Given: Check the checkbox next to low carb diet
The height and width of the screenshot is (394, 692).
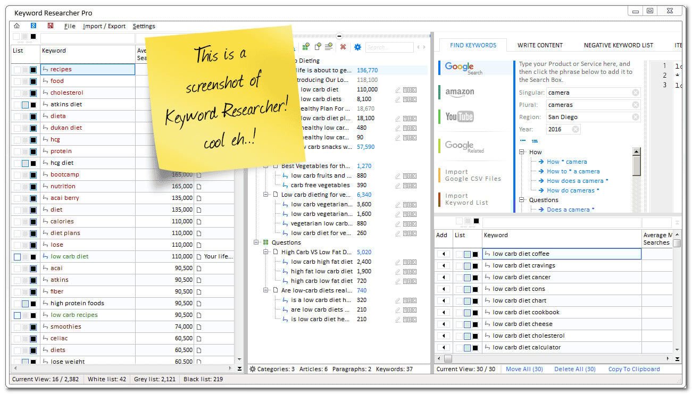Looking at the screenshot, I should [x=18, y=256].
